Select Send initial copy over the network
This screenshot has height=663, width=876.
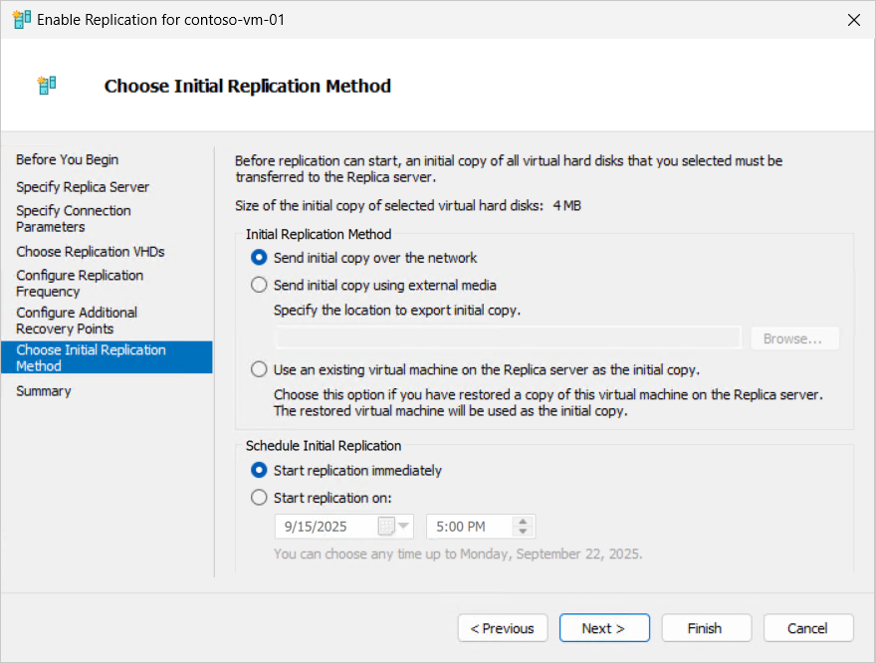[259, 258]
